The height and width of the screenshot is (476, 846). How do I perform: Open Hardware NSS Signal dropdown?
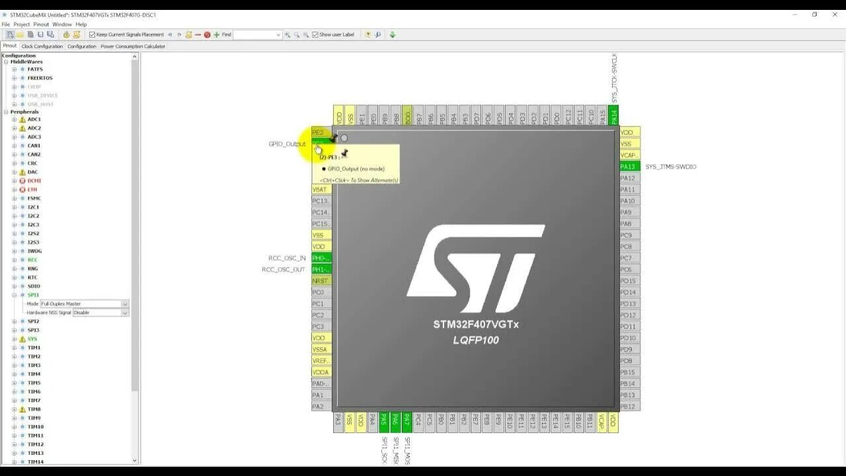pos(100,312)
